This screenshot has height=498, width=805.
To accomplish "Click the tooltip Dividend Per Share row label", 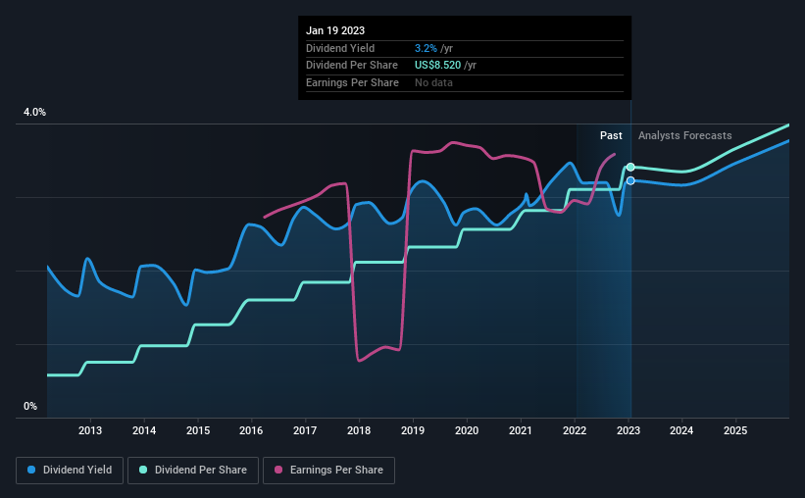I will (x=352, y=66).
